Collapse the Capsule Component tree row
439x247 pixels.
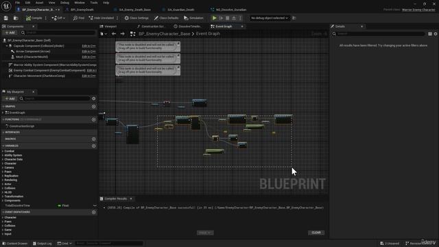click(x=7, y=46)
